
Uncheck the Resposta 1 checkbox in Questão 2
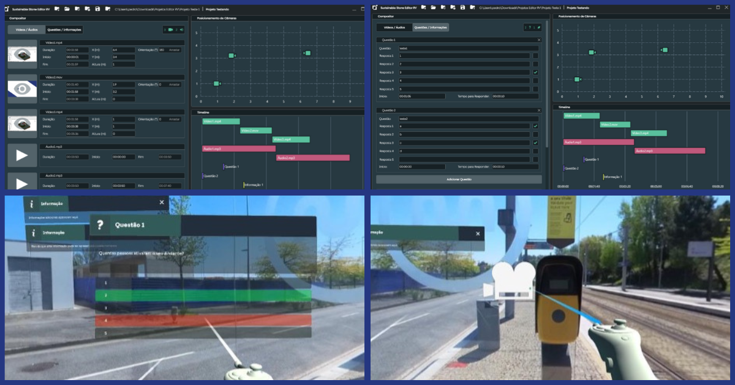(535, 126)
